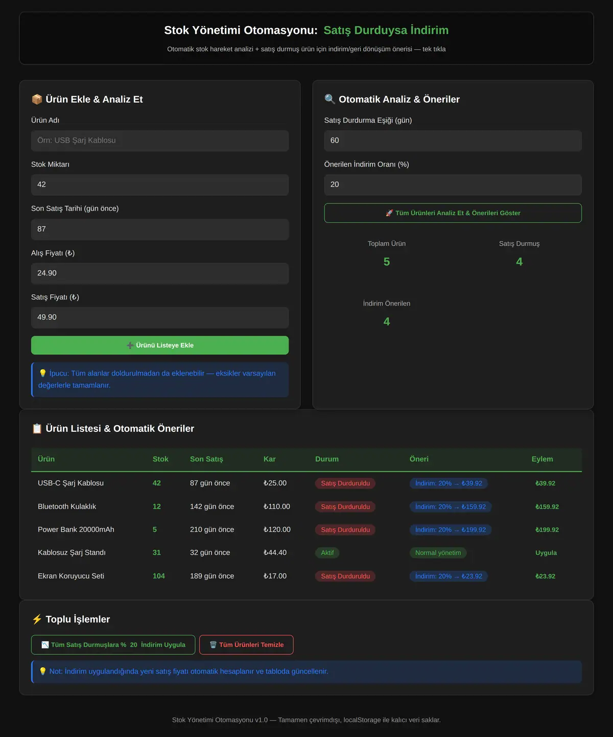Click Uygula for Kablosuz Şarj Standı row
Image resolution: width=613 pixels, height=737 pixels.
tap(546, 552)
